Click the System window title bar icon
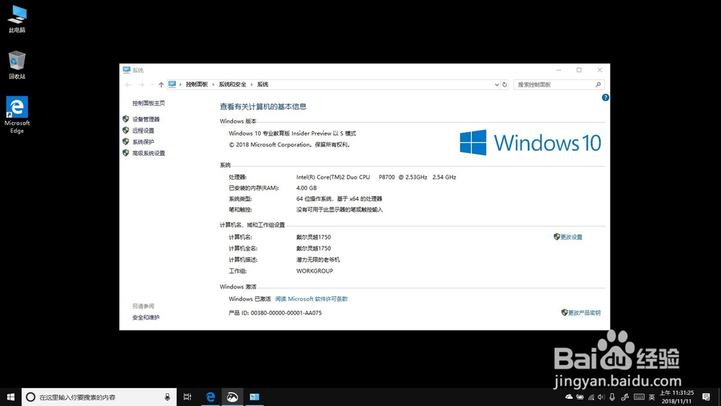 (x=126, y=70)
